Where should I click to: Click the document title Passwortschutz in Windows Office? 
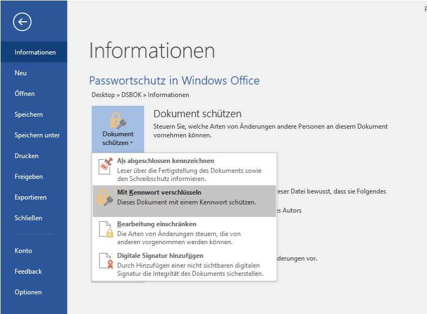(x=174, y=81)
